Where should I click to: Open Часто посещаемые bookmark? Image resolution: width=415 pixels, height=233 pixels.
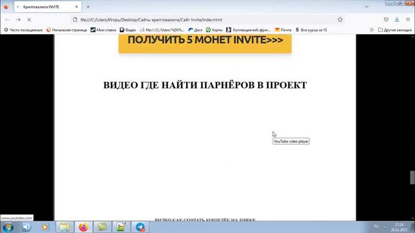(x=23, y=30)
